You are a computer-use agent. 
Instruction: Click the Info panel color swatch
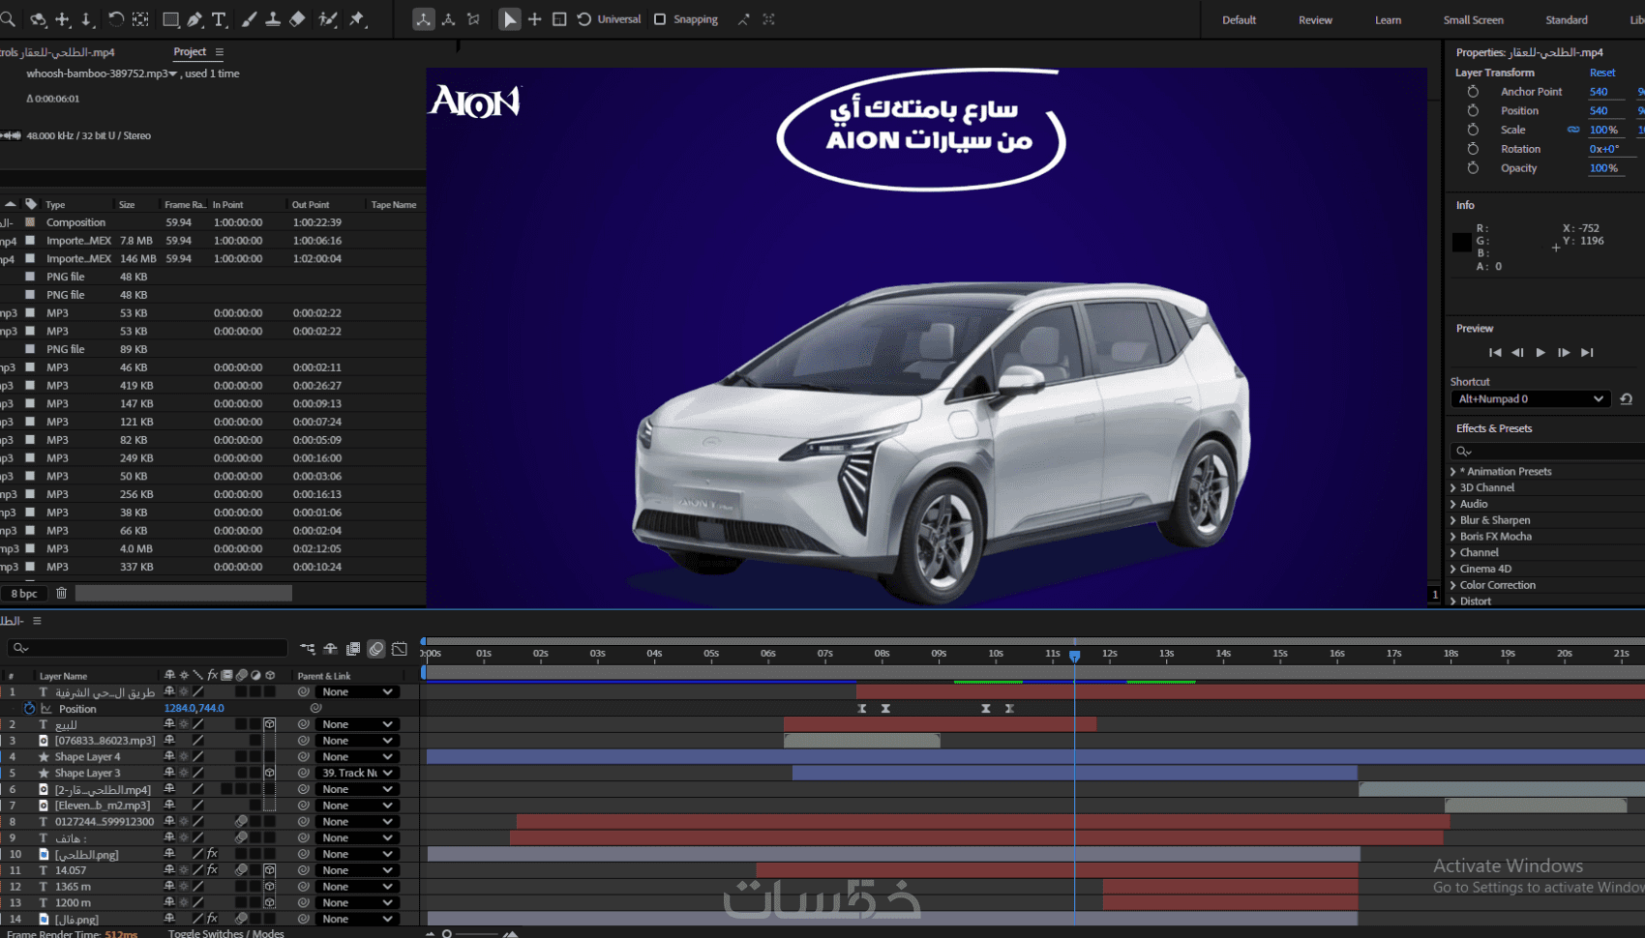1461,242
